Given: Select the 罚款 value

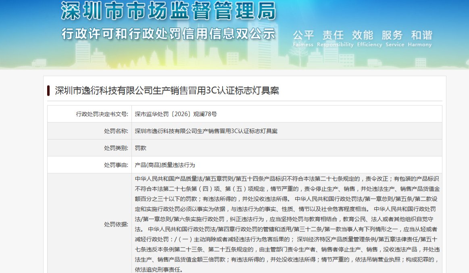Looking at the screenshot, I should click(x=140, y=148).
